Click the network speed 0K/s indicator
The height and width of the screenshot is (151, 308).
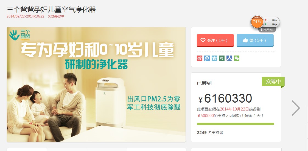tap(271, 22)
